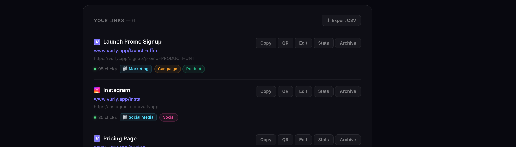This screenshot has height=147, width=516.
Task: Click the Launch Promo Signup favicon icon
Action: [x=97, y=42]
